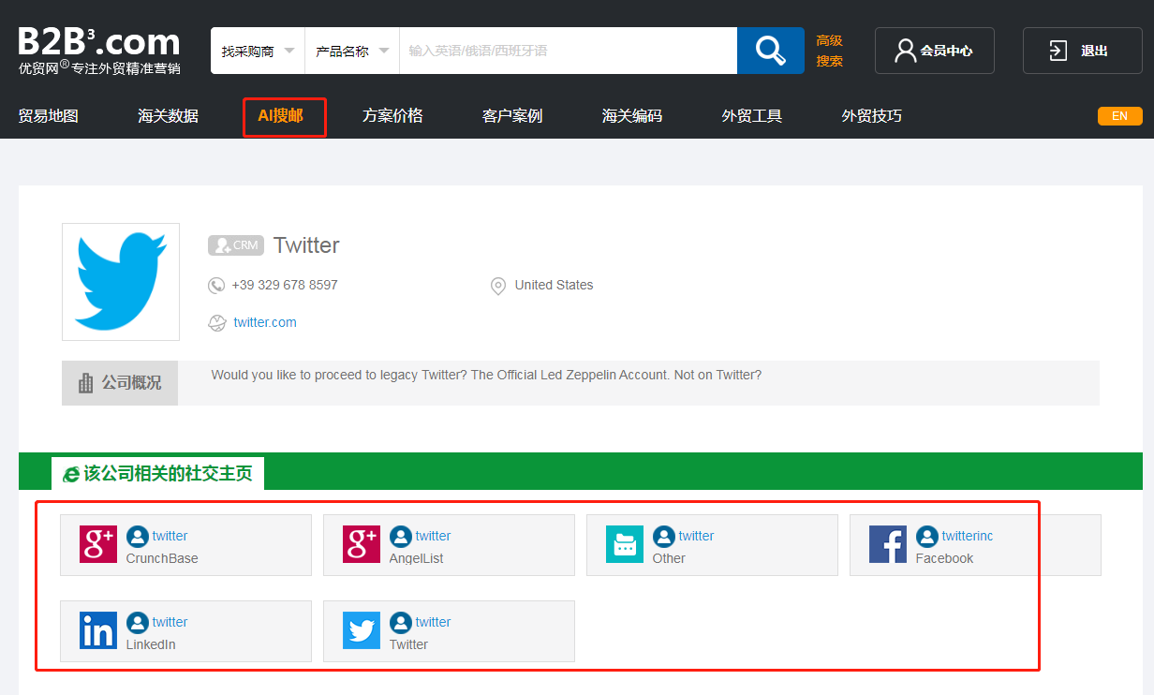Click the United States location text
Viewport: 1154px width, 695px height.
pyautogui.click(x=554, y=285)
